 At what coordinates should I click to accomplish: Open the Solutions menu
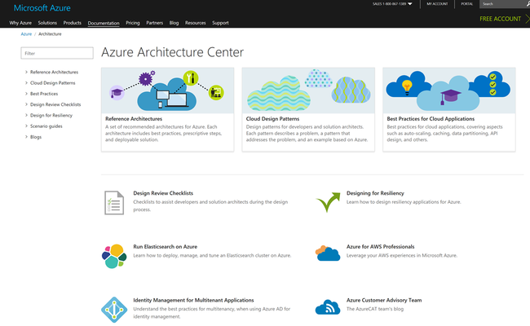tap(47, 23)
